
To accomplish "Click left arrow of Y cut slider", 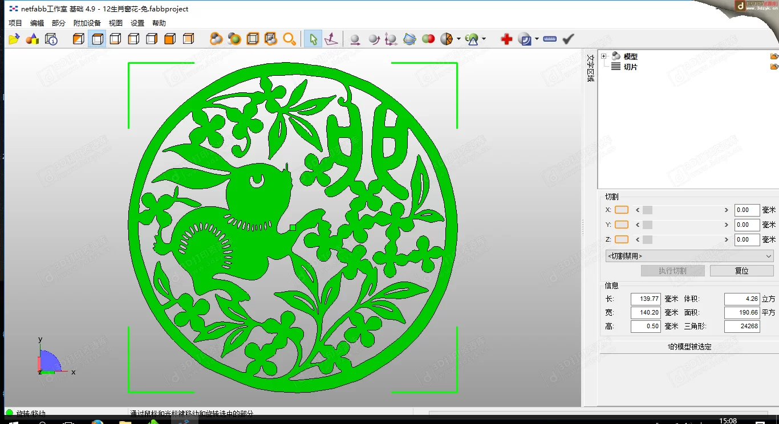I will tap(638, 225).
